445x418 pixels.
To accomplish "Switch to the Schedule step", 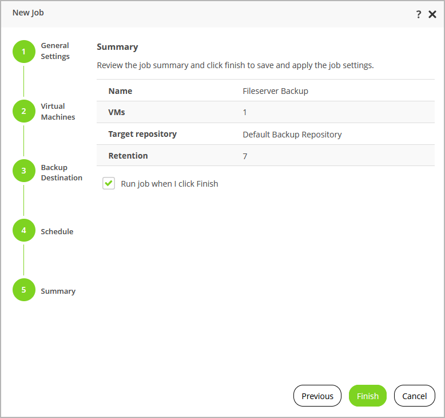I will point(57,231).
